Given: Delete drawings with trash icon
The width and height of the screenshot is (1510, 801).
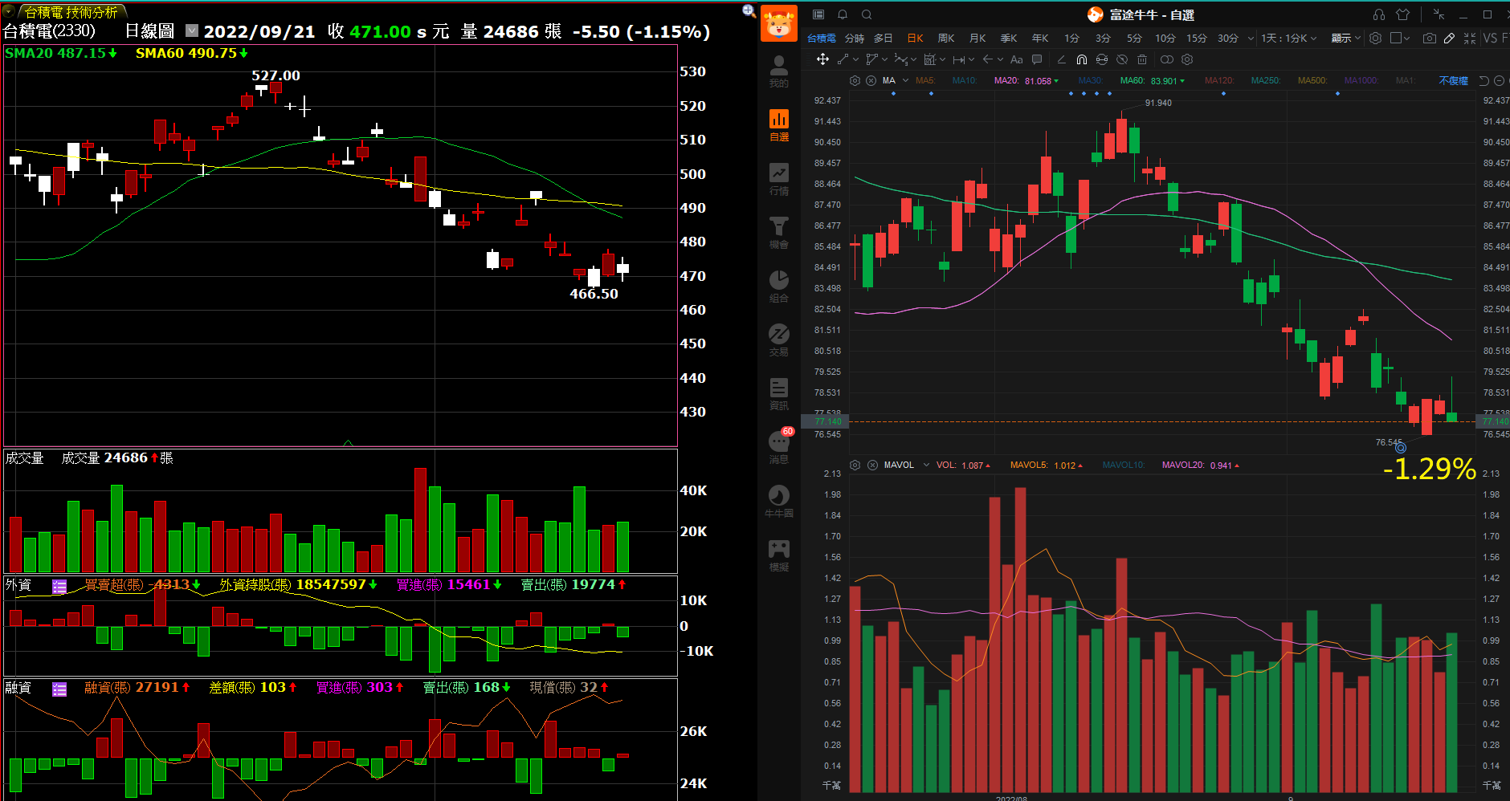Looking at the screenshot, I should coord(1142,59).
